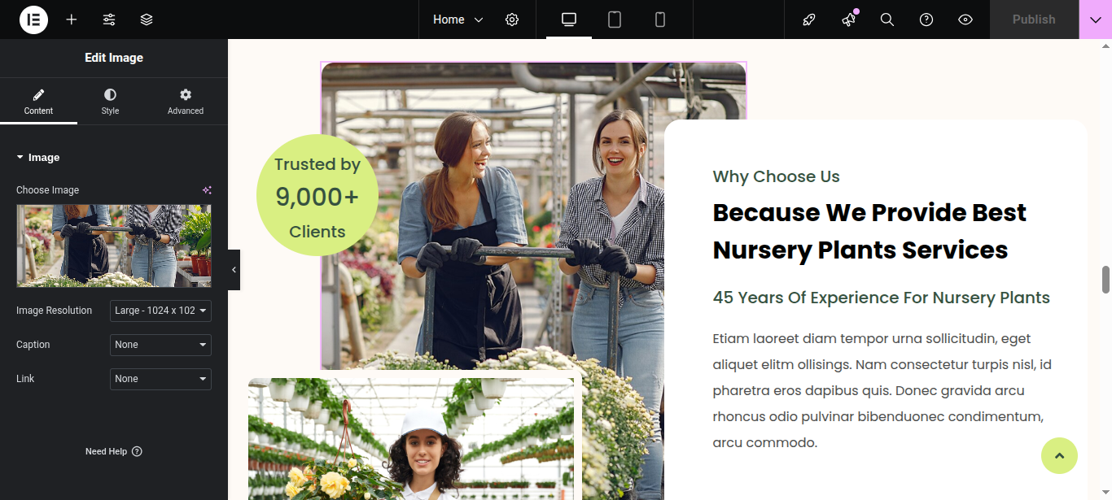Open Add Element plus icon

pyautogui.click(x=72, y=20)
